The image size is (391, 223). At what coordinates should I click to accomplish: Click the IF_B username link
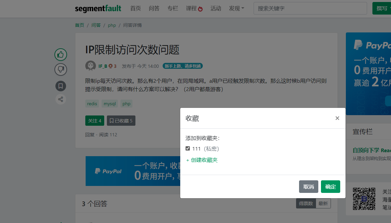(x=103, y=66)
